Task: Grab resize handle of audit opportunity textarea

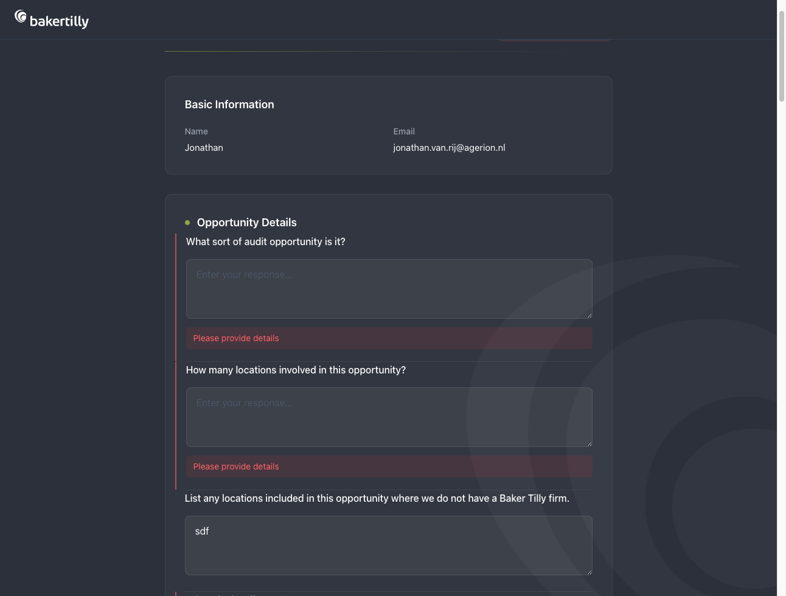Action: 589,315
